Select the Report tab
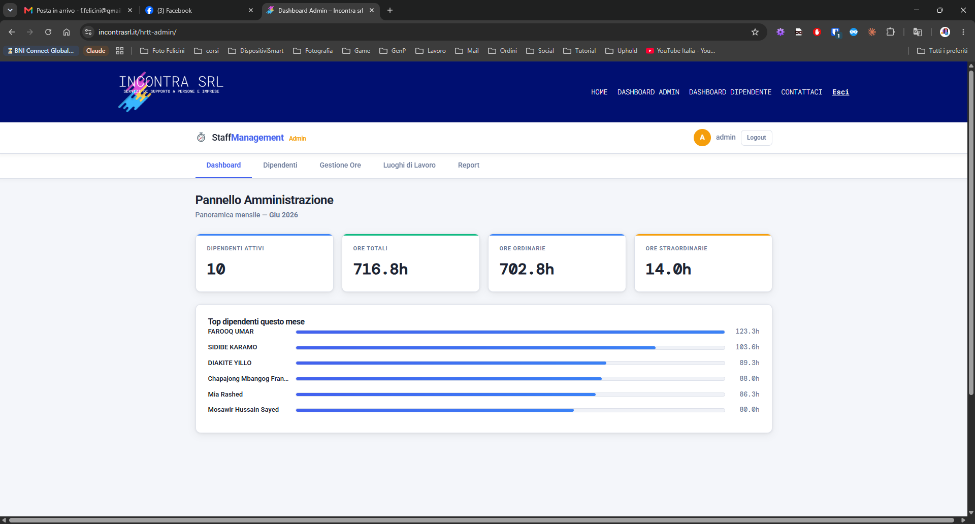This screenshot has height=524, width=975. [469, 165]
